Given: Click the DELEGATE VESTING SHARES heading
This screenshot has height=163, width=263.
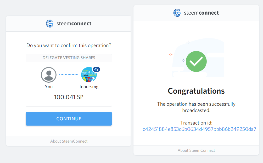Looking at the screenshot, I should [x=69, y=58].
